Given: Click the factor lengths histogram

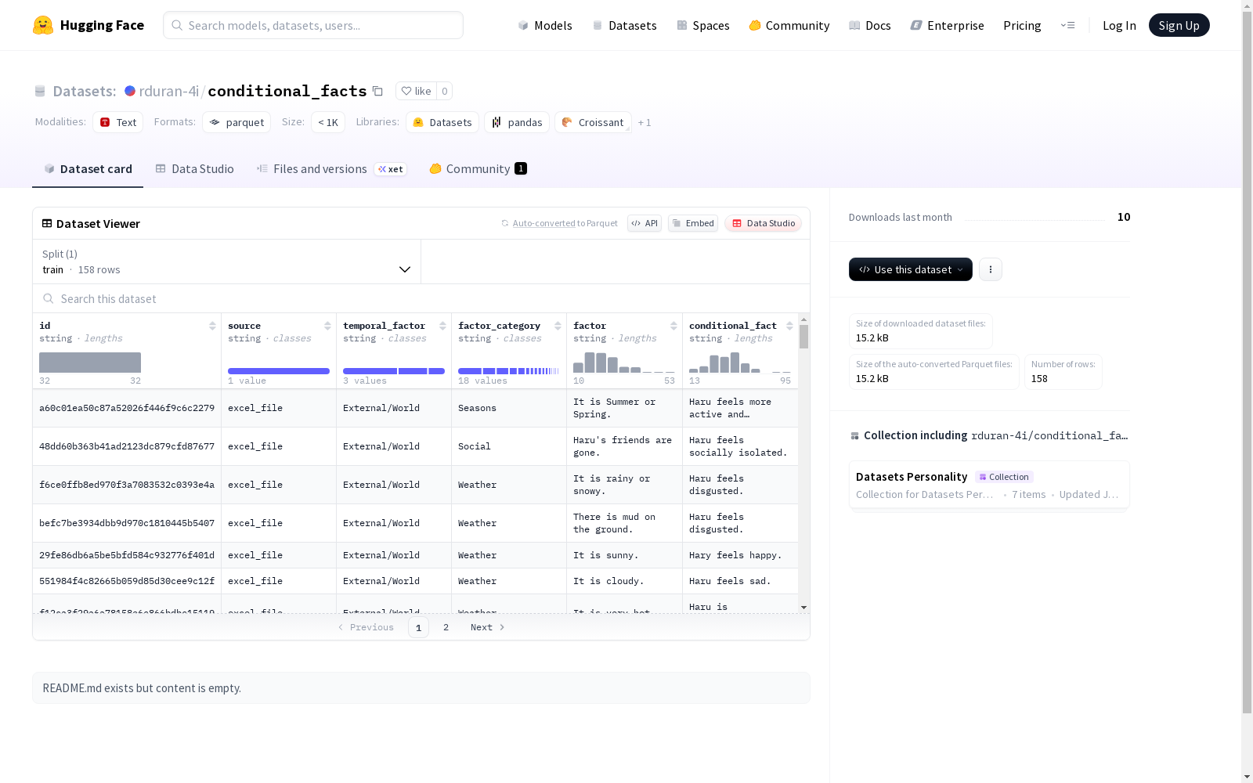Looking at the screenshot, I should [624, 363].
